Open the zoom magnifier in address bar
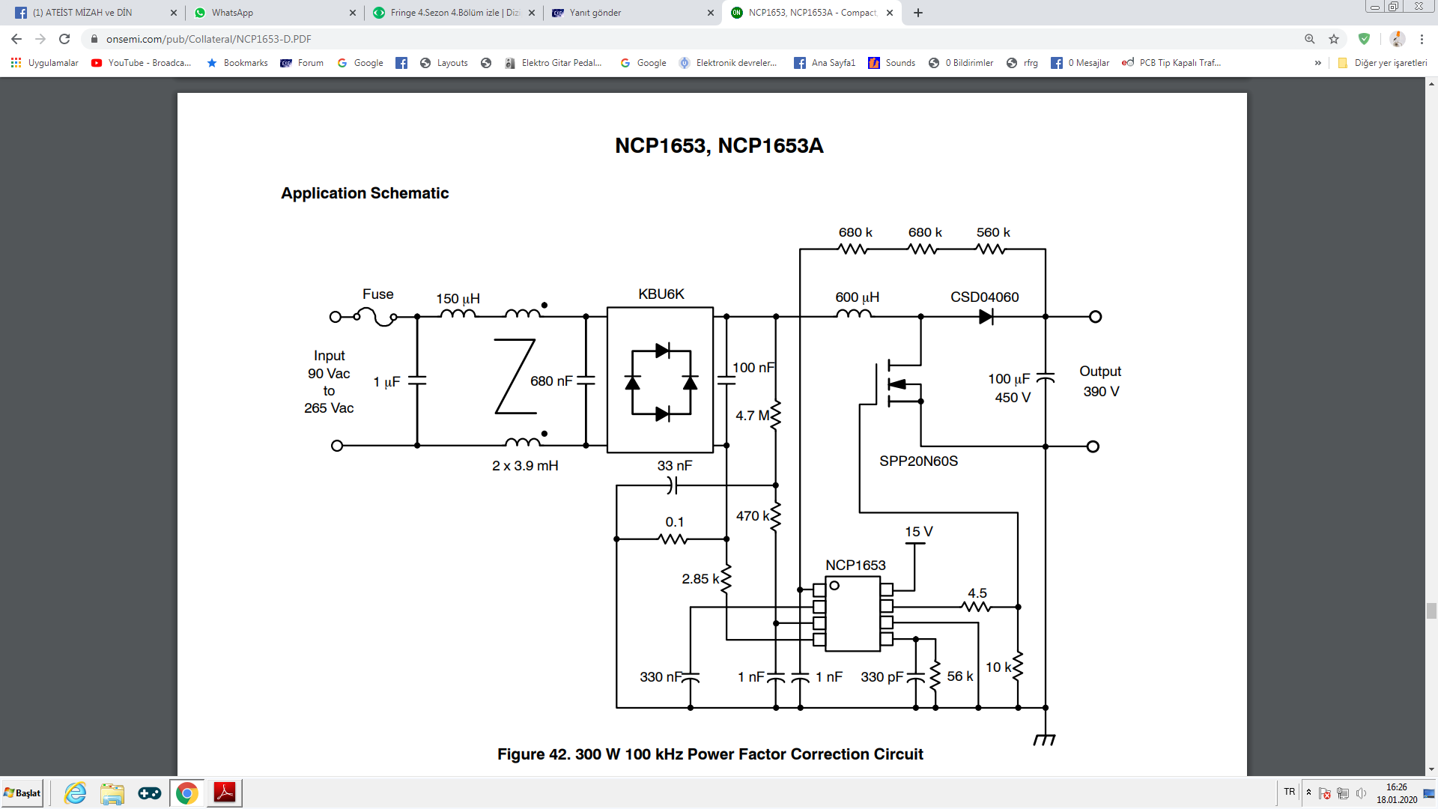Image resolution: width=1438 pixels, height=809 pixels. click(x=1310, y=39)
